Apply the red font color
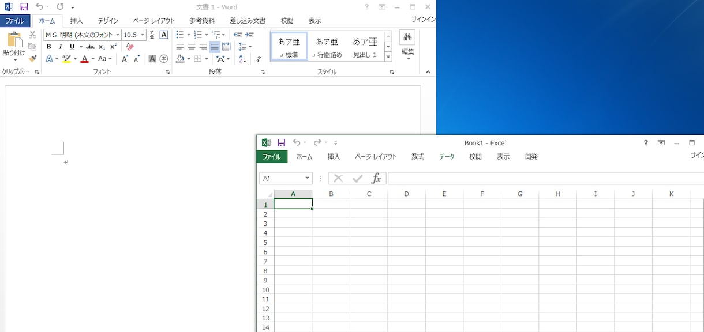Screen dimensions: 704x332 [85, 59]
